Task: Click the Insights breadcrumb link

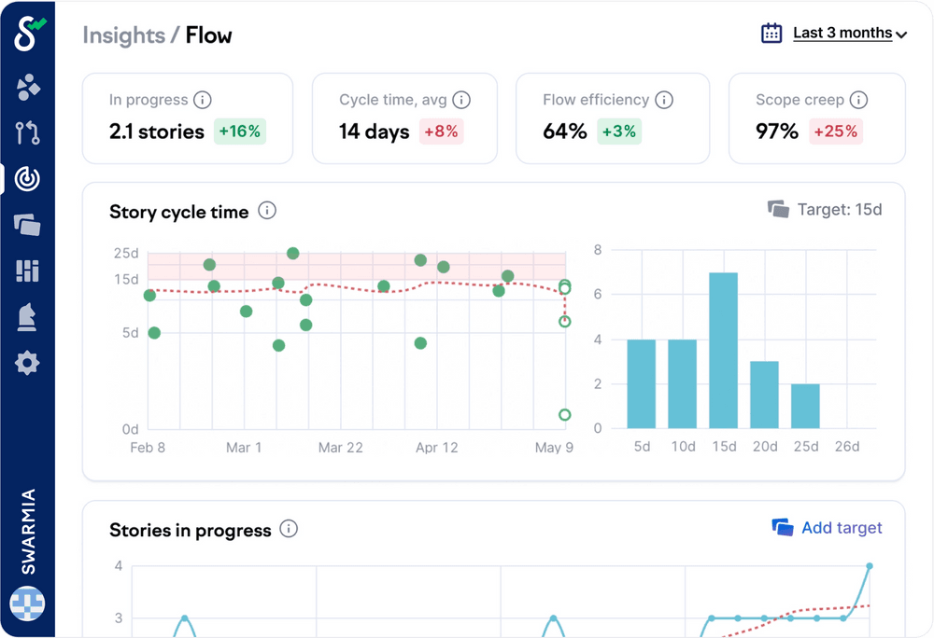Action: 123,35
